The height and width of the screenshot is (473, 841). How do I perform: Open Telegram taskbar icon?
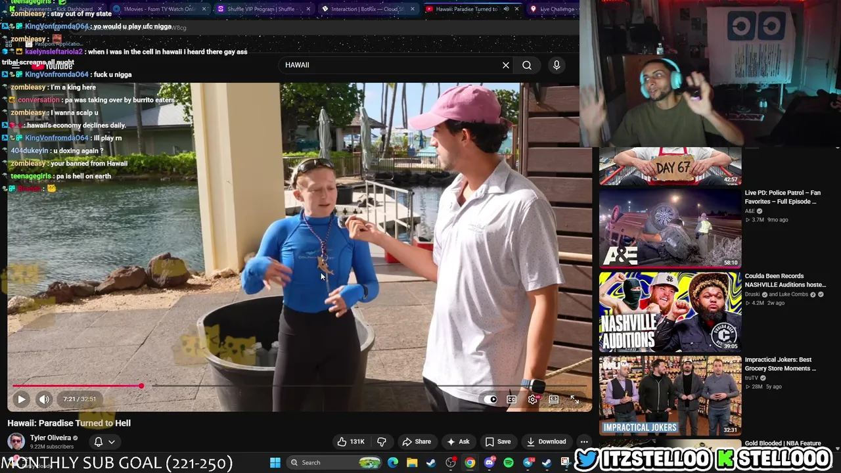pyautogui.click(x=528, y=462)
